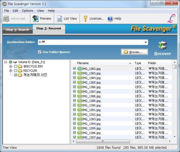Uncheck the IMG_1386.jpg checkbox
The height and width of the screenshot is (152, 180).
[74, 87]
